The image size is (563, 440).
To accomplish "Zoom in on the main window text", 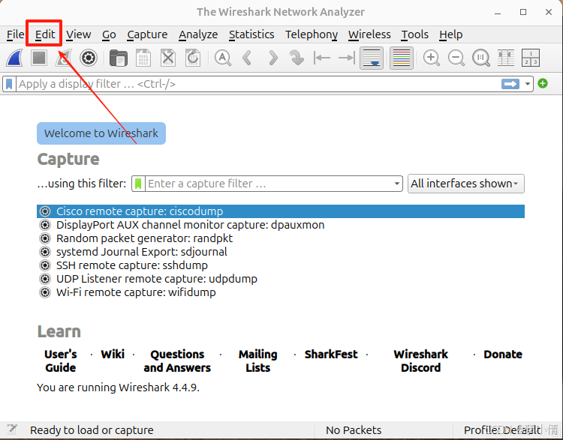I will (x=431, y=58).
